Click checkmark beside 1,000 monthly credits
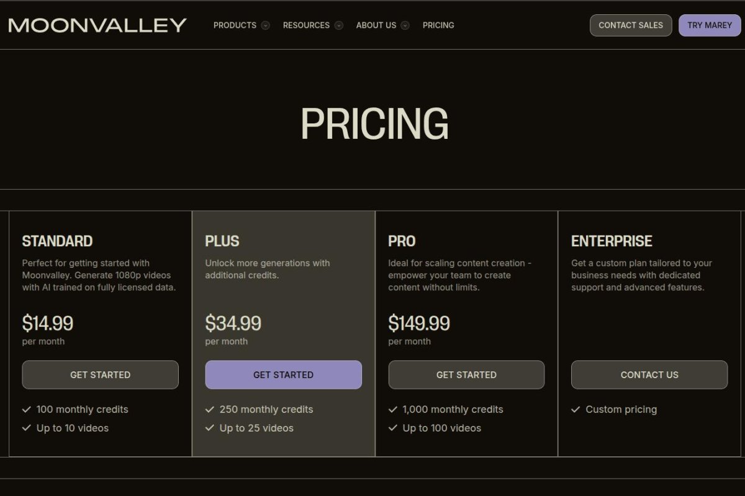The height and width of the screenshot is (496, 745). pyautogui.click(x=393, y=409)
